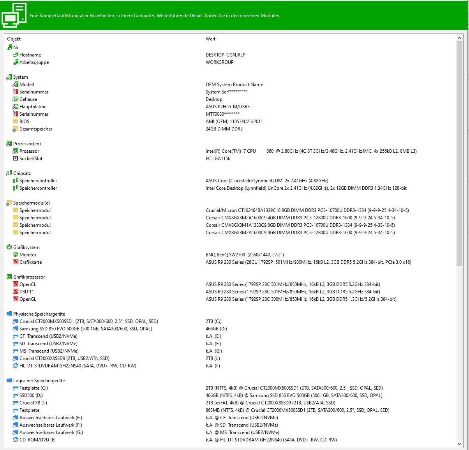This screenshot has height=450, width=469.
Task: Click the D3D 11 row icon
Action: [16, 292]
